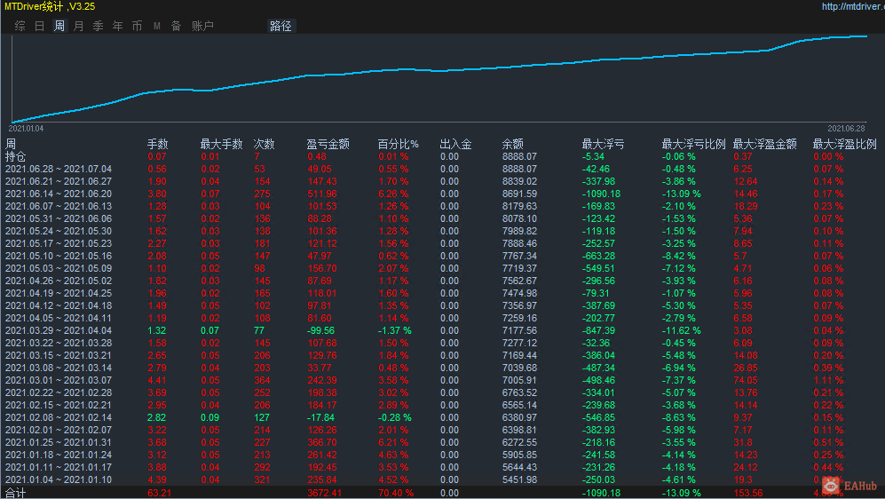885x499 pixels.
Task: Select the 币 currency tab
Action: tap(138, 26)
